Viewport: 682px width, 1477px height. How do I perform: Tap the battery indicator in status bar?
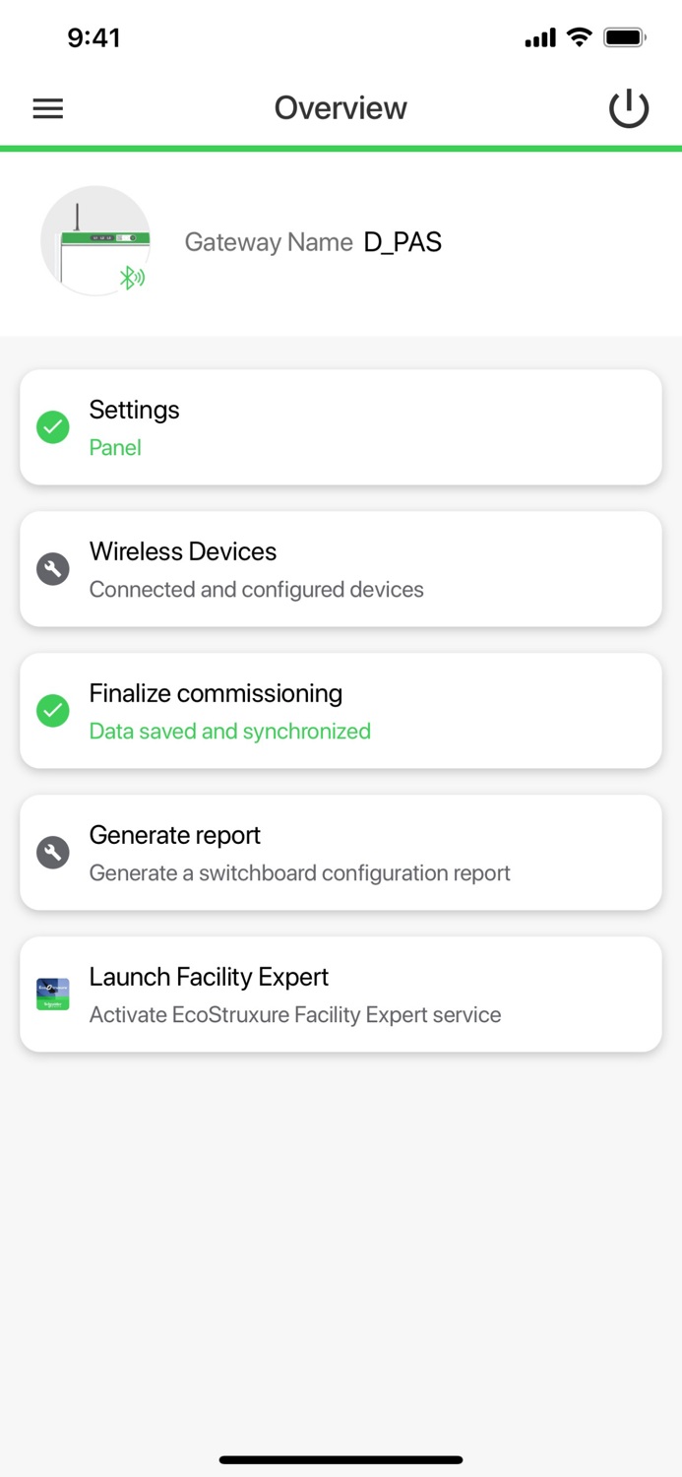[625, 37]
